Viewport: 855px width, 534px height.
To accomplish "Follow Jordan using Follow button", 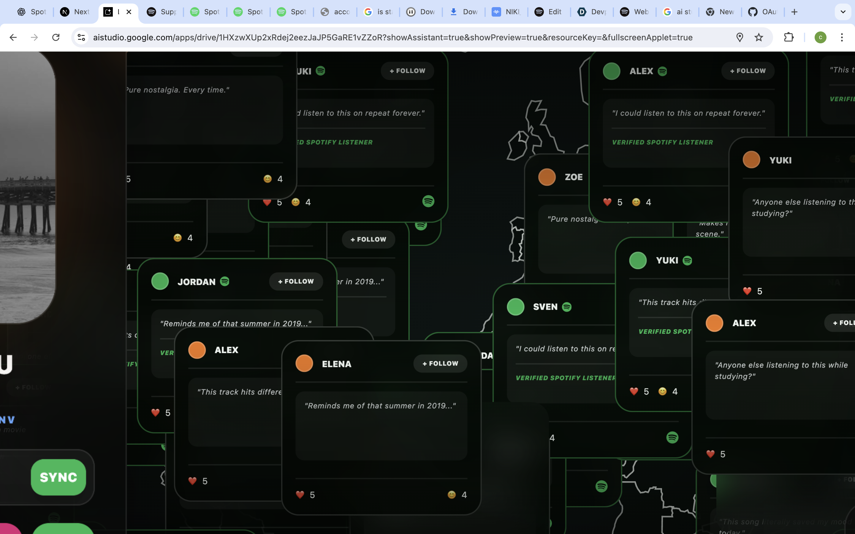I will tap(296, 282).
